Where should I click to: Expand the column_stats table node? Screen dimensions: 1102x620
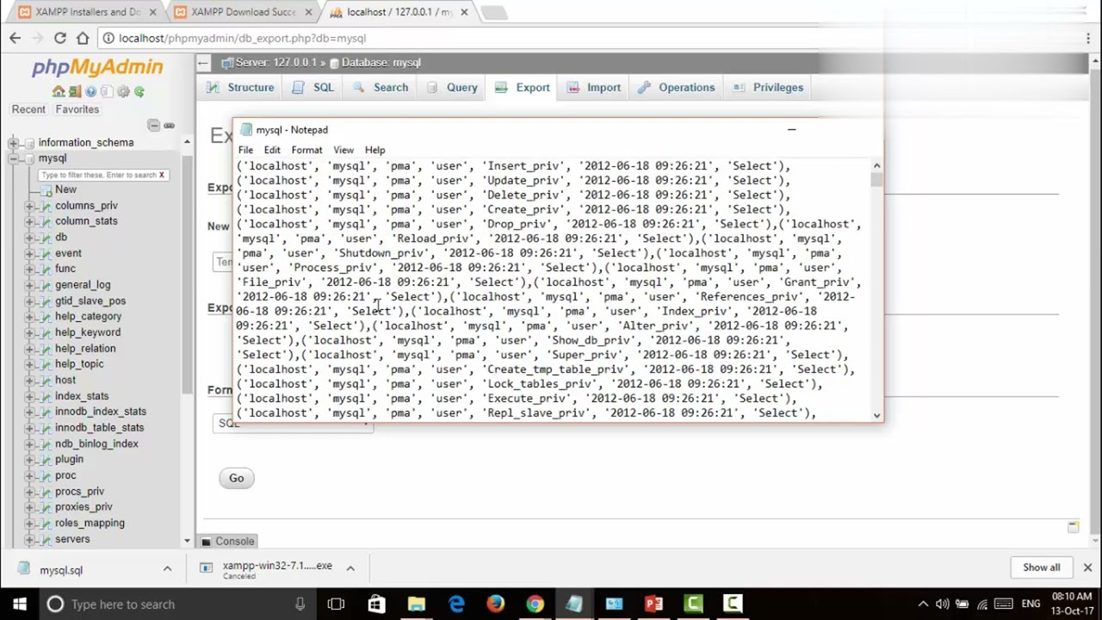click(x=29, y=221)
